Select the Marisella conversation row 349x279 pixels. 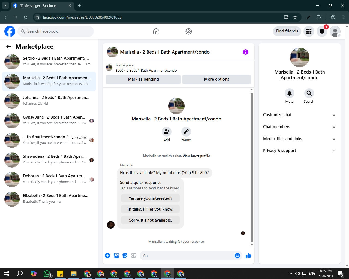[49, 81]
